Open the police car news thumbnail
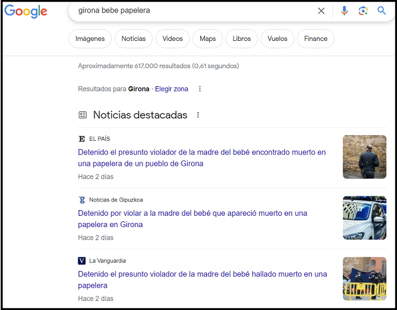The image size is (397, 310). click(364, 218)
